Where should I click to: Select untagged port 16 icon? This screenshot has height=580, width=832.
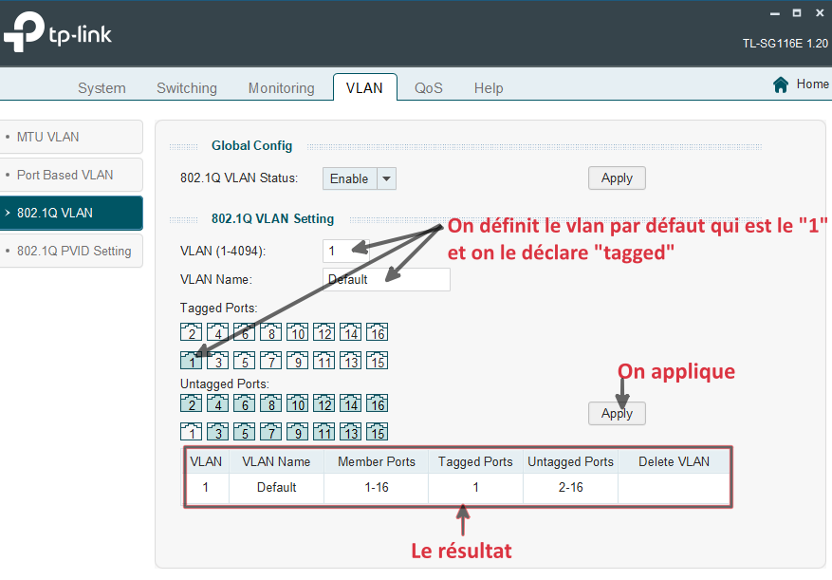point(377,403)
